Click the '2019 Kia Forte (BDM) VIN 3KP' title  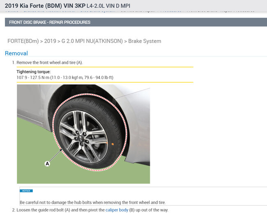click(x=45, y=6)
